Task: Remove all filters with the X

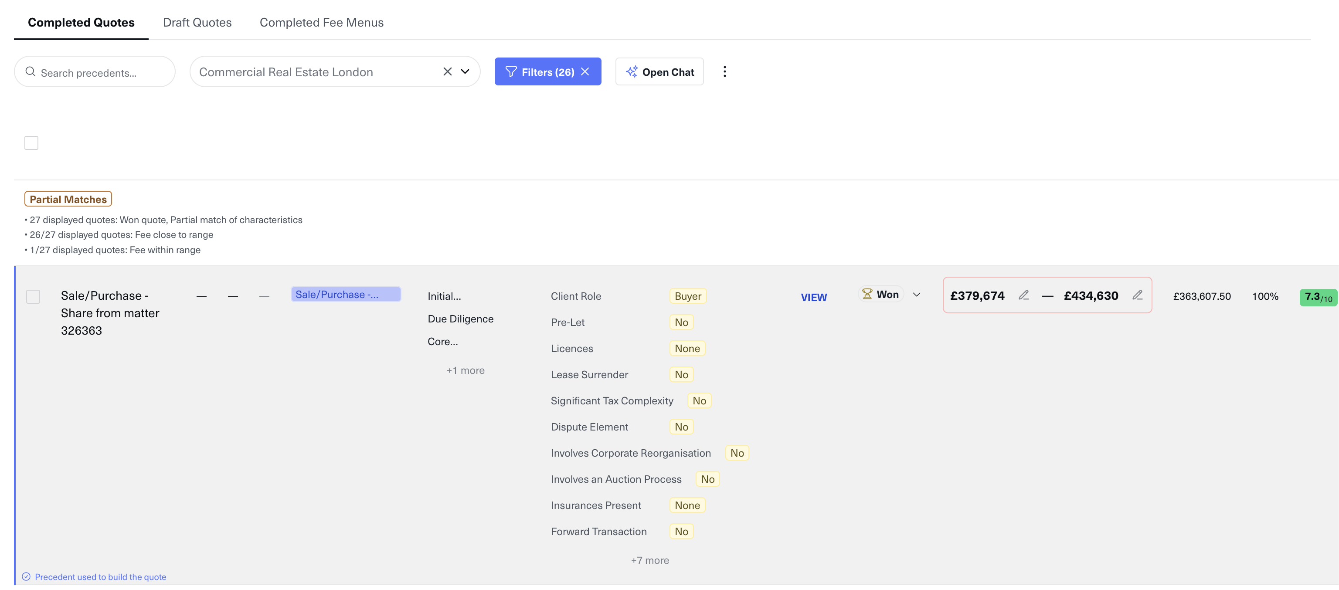Action: click(585, 72)
